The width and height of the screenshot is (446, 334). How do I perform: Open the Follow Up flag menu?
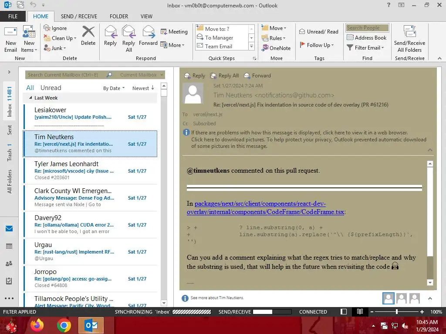(x=317, y=45)
